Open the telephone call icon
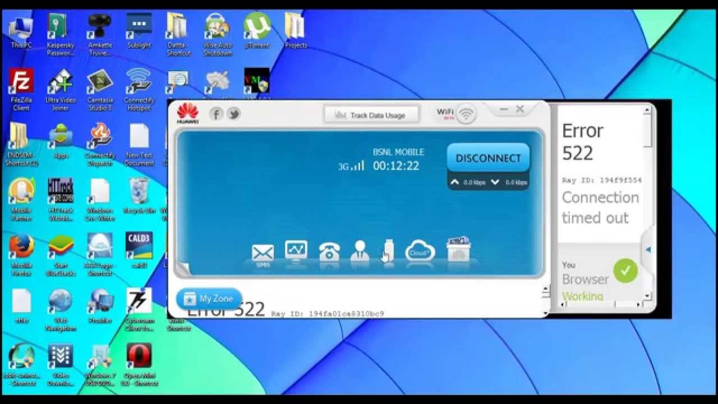Image resolution: width=718 pixels, height=404 pixels. tap(329, 252)
